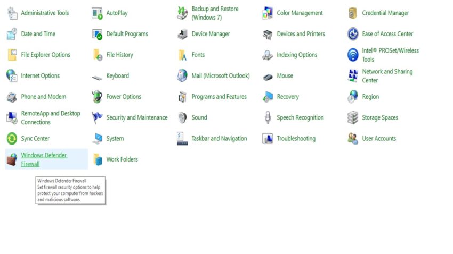This screenshot has width=453, height=254.
Task: Click the Power Options battery icon
Action: [97, 97]
